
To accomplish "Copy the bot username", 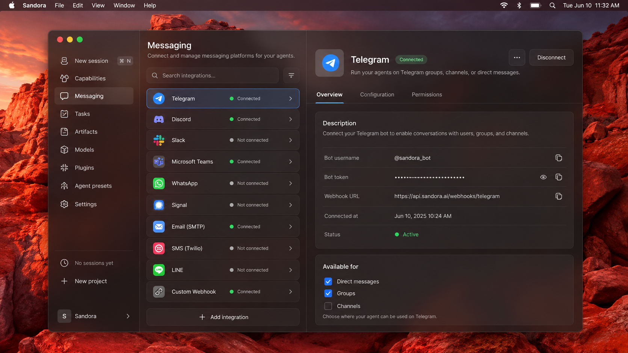I will click(559, 158).
